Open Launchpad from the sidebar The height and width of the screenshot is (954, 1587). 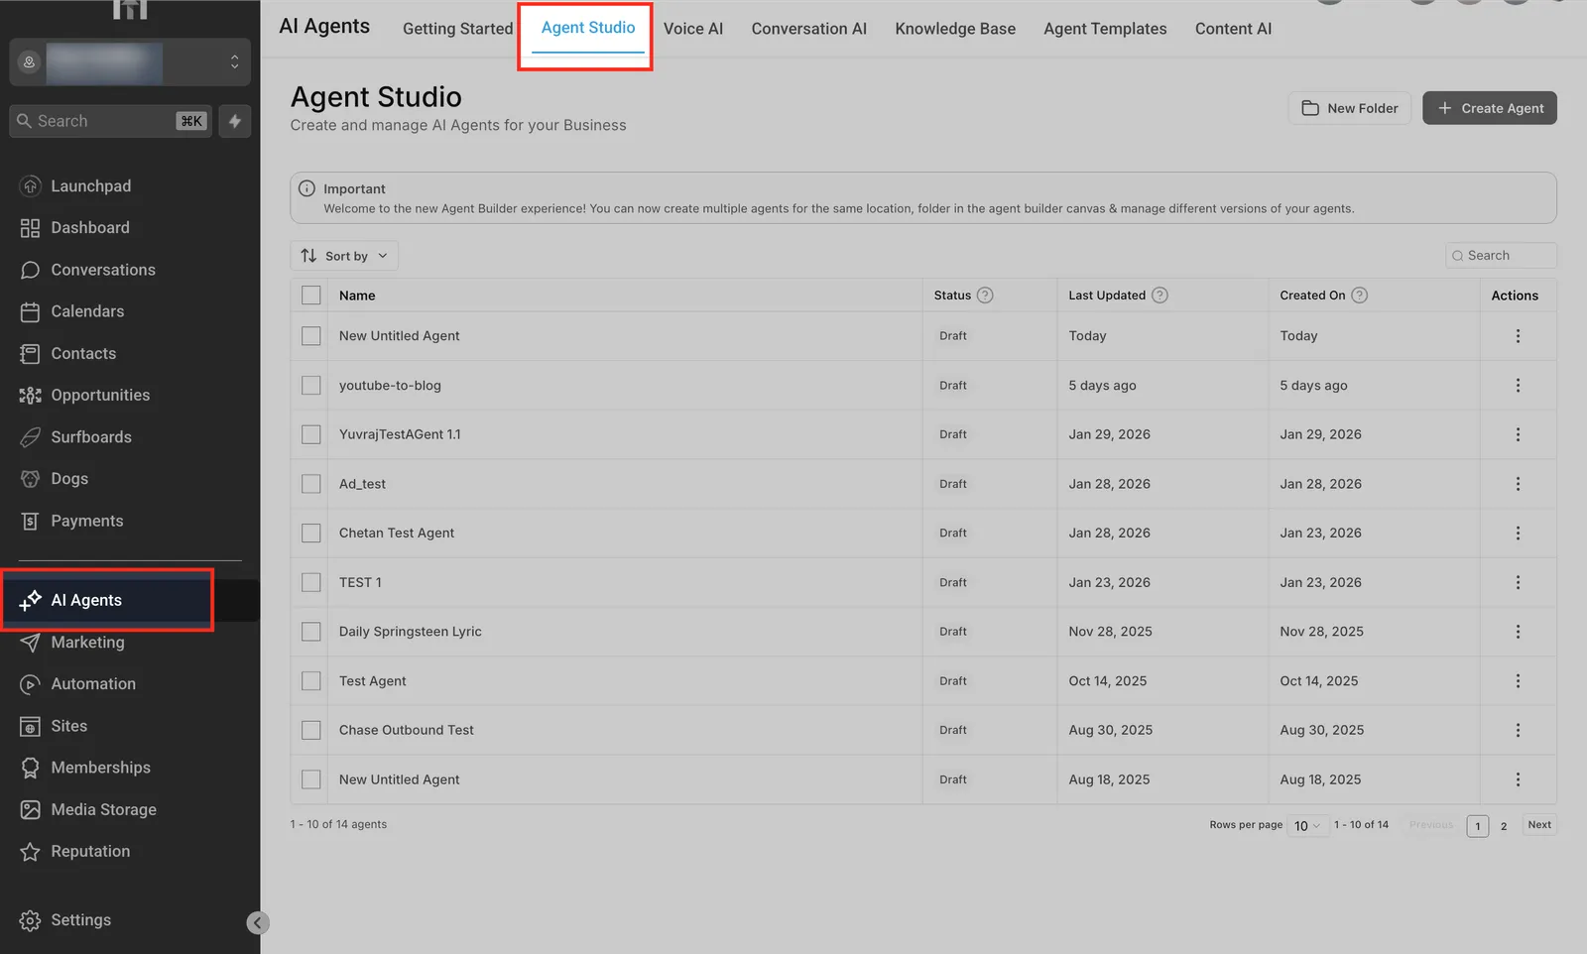tap(90, 185)
